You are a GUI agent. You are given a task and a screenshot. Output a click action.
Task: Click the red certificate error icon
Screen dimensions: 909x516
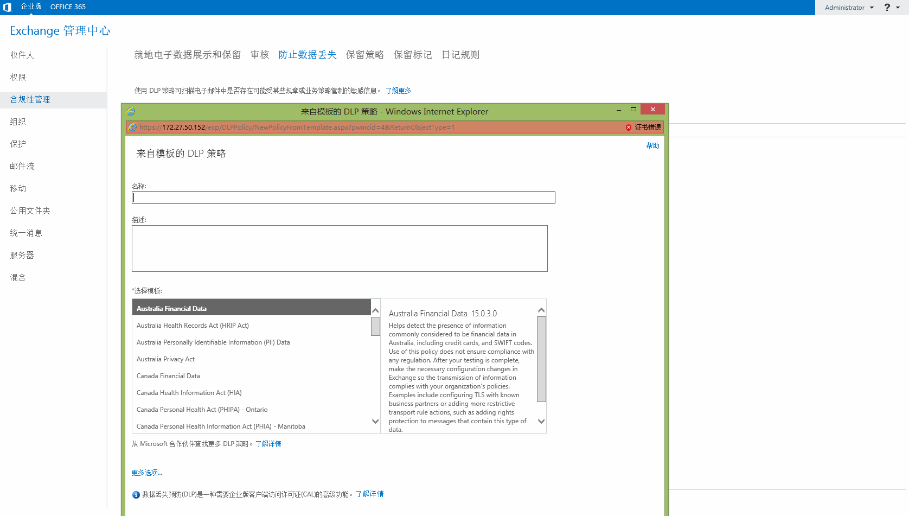coord(629,128)
